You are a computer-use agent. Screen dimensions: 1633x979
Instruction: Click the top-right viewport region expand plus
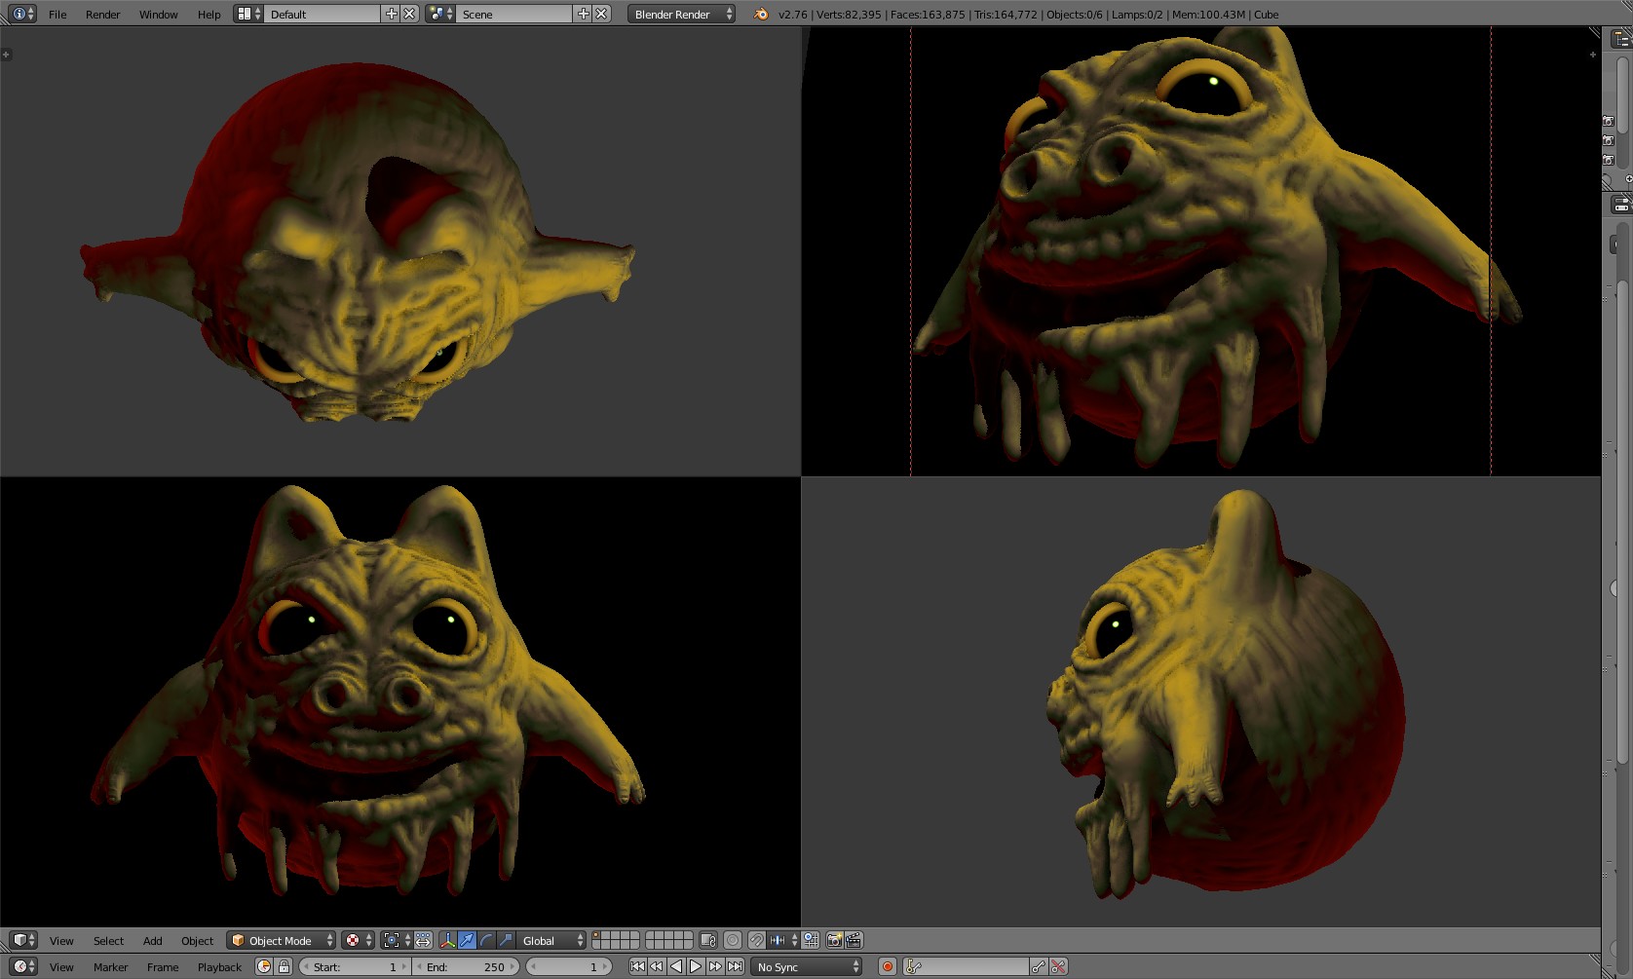pyautogui.click(x=1593, y=55)
